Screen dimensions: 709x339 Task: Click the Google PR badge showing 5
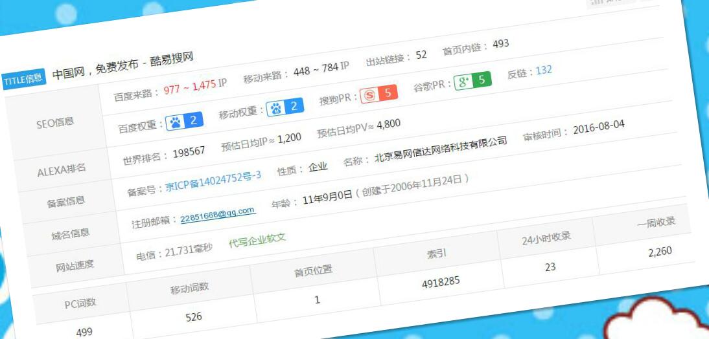tap(472, 80)
